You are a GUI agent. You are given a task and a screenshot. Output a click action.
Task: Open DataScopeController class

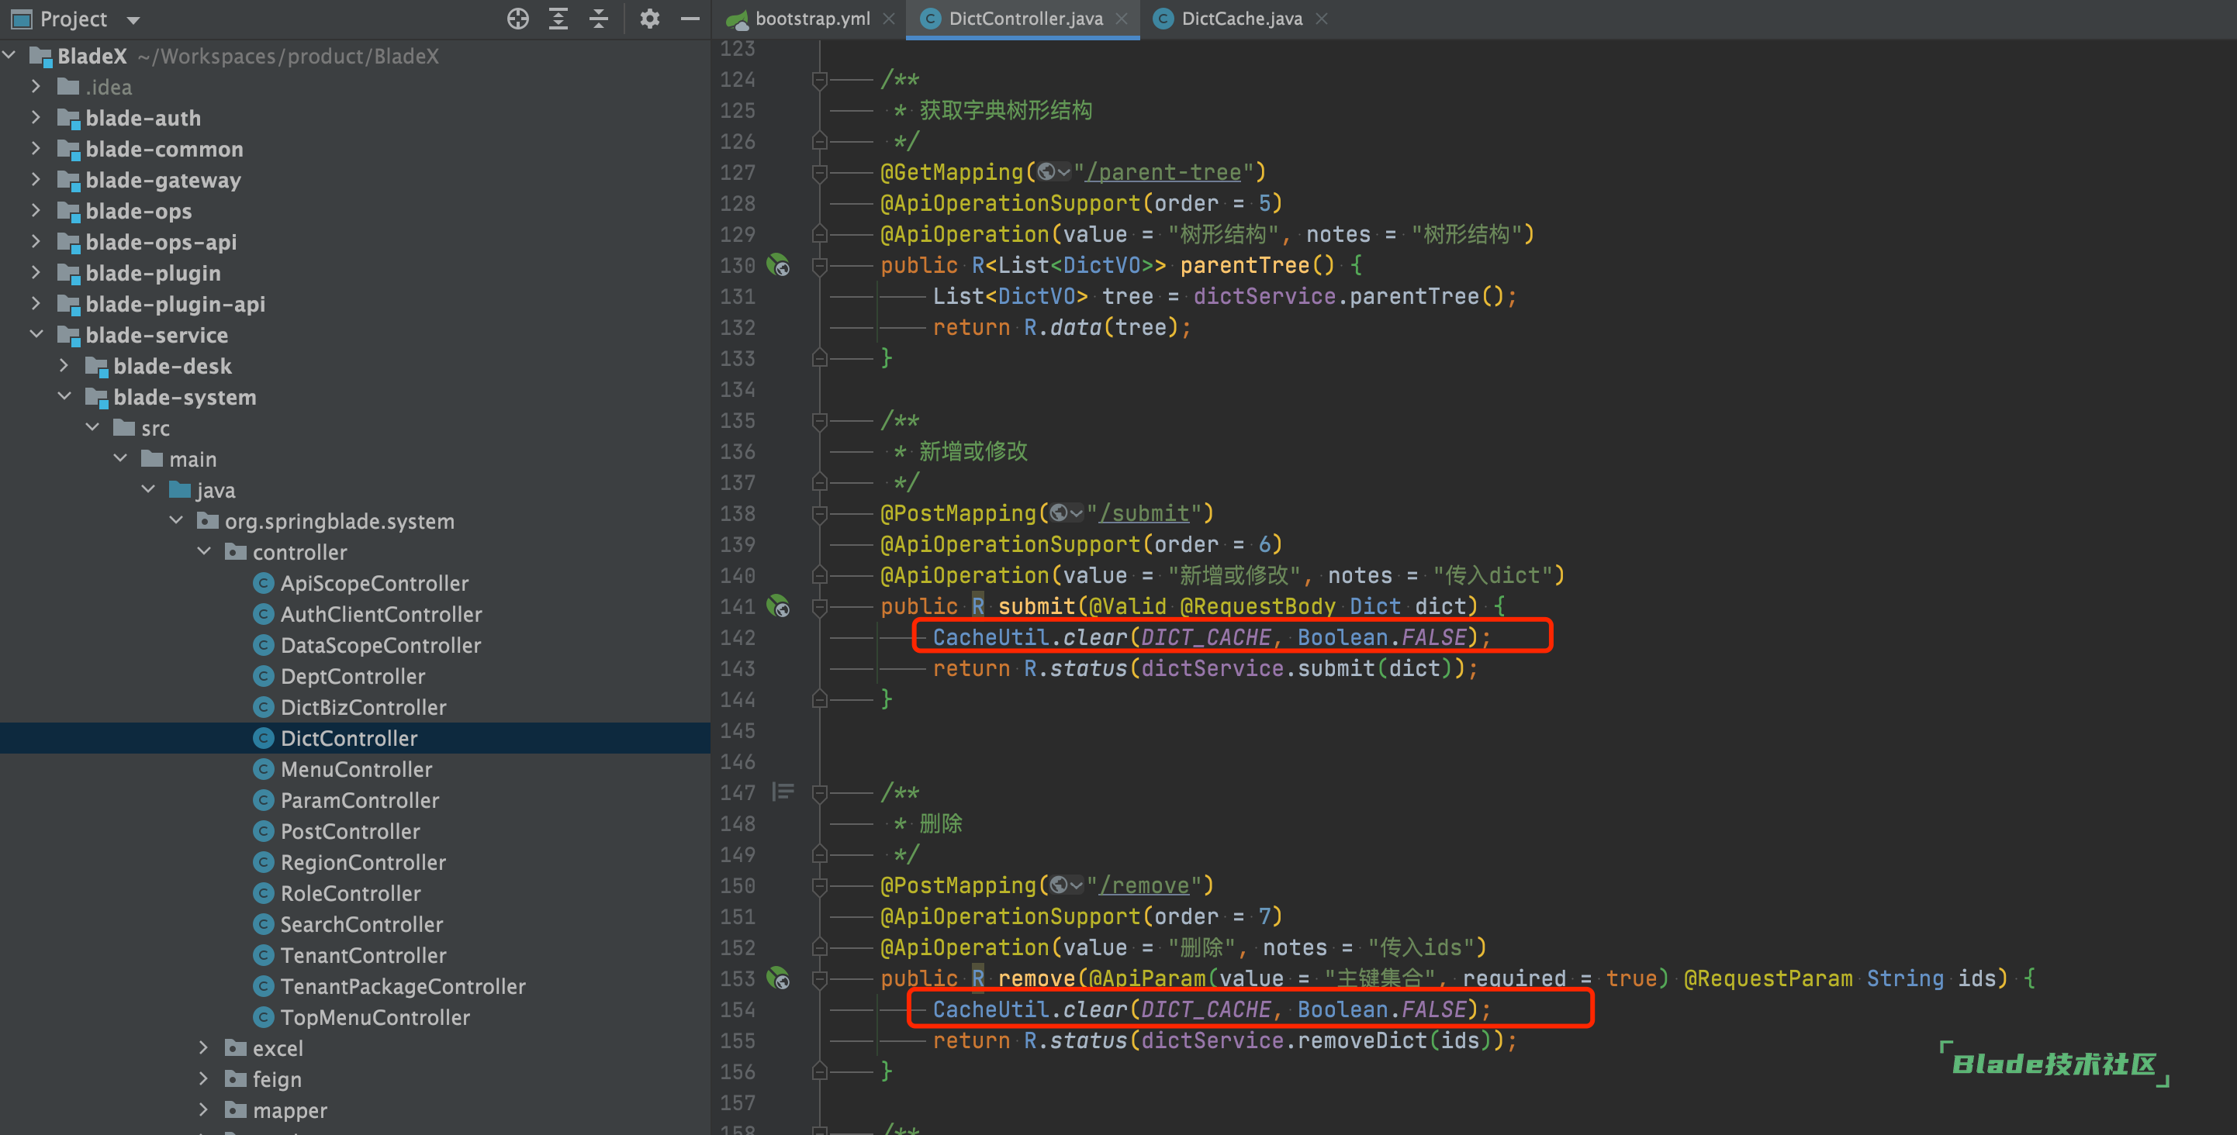[380, 645]
